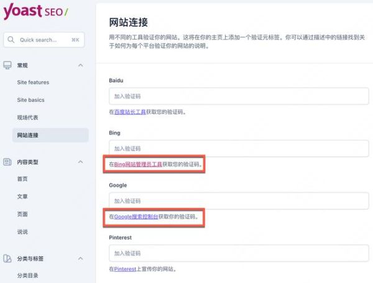
Task: Click the 分类与标签 section icon
Action: coord(7,258)
